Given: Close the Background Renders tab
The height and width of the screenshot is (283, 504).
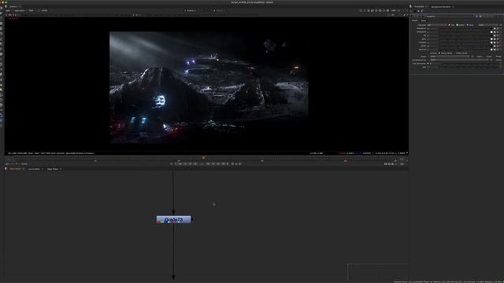Looking at the screenshot, I should (x=454, y=7).
